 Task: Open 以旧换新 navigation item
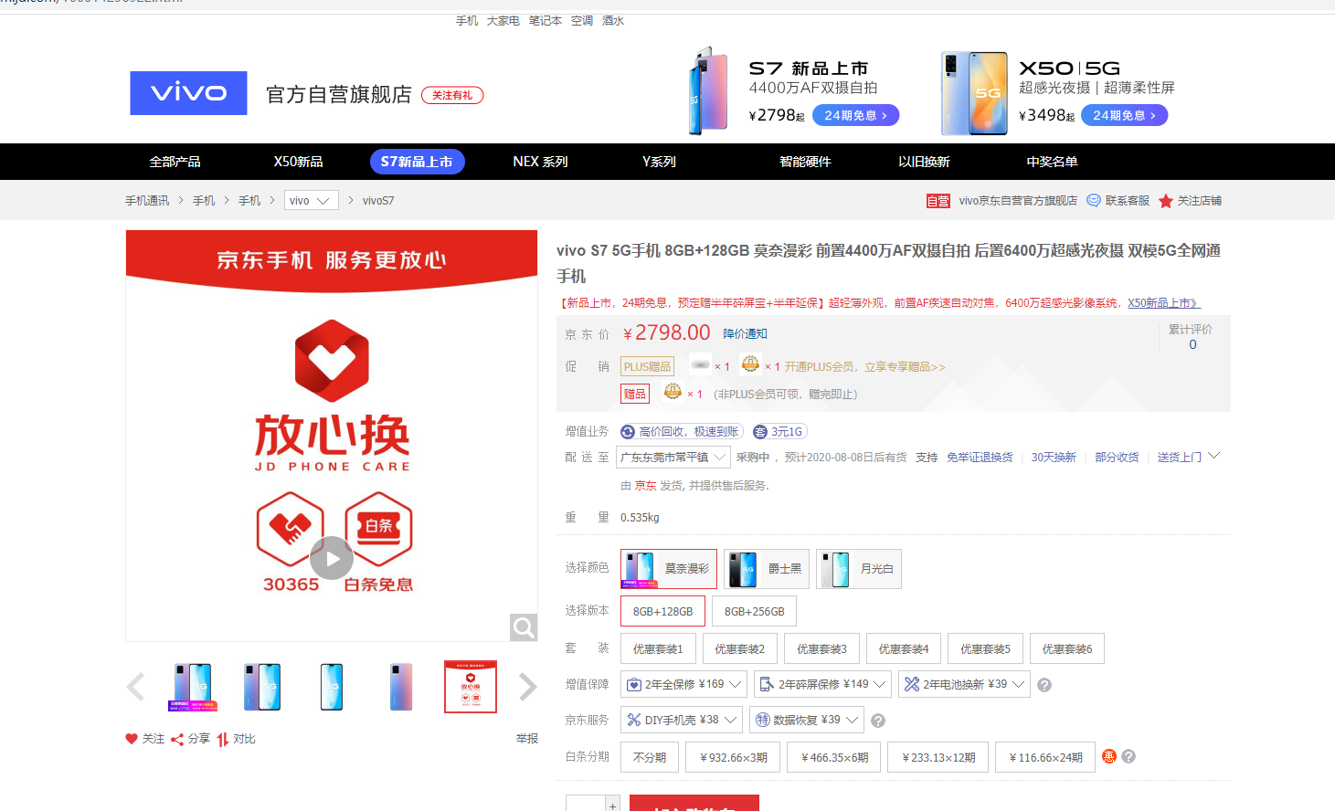pyautogui.click(x=924, y=162)
